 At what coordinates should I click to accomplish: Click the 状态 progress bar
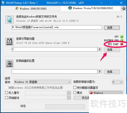65,106
